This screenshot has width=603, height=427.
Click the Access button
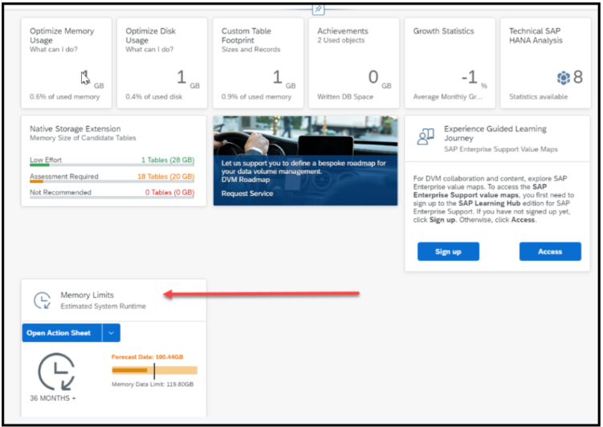[550, 251]
